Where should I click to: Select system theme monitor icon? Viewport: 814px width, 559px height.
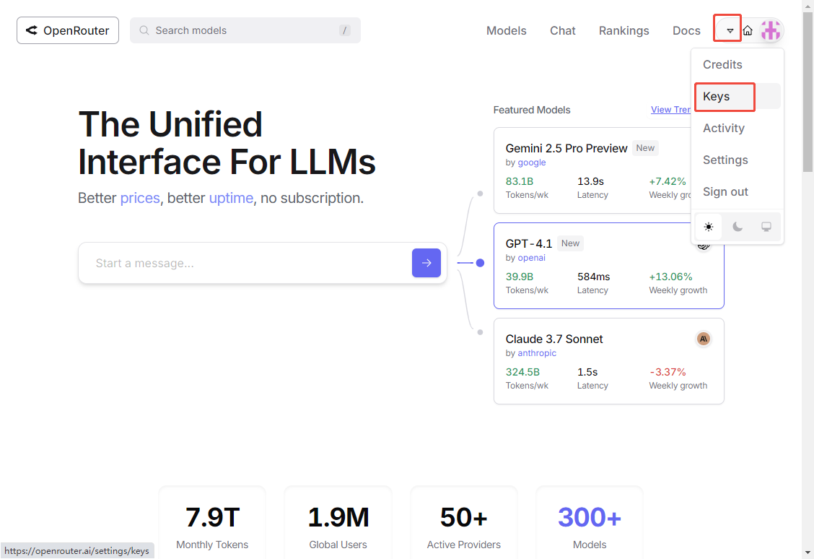coord(766,227)
